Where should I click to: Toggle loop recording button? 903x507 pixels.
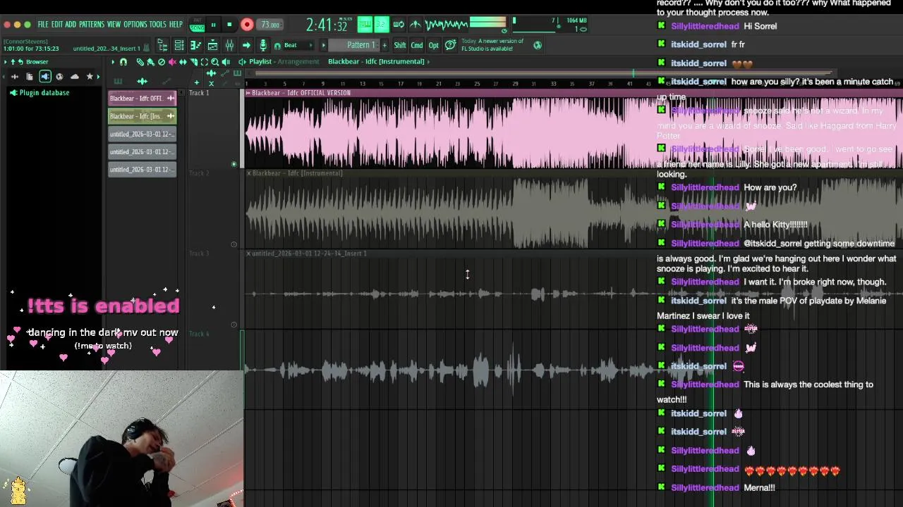[x=399, y=25]
